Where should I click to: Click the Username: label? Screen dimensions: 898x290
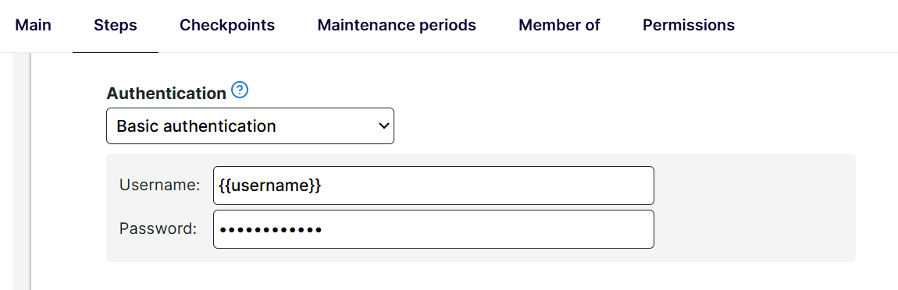pyautogui.click(x=159, y=185)
